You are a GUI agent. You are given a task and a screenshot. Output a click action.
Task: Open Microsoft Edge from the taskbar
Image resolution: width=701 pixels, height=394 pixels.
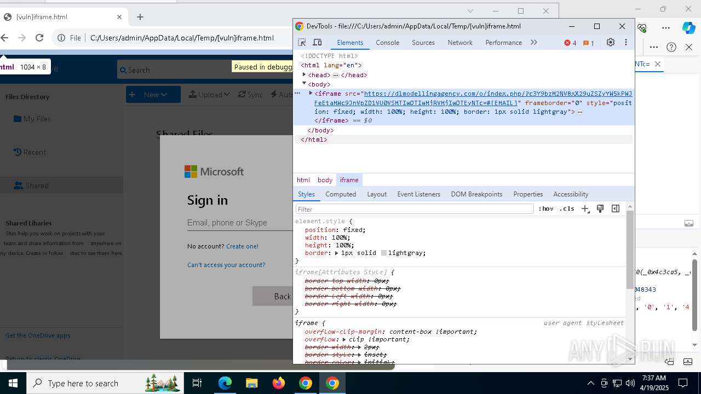[x=225, y=383]
